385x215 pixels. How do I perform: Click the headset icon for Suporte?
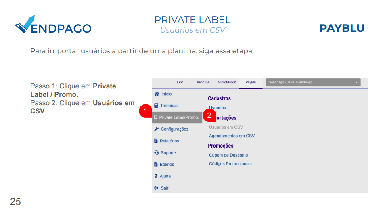pyautogui.click(x=157, y=152)
